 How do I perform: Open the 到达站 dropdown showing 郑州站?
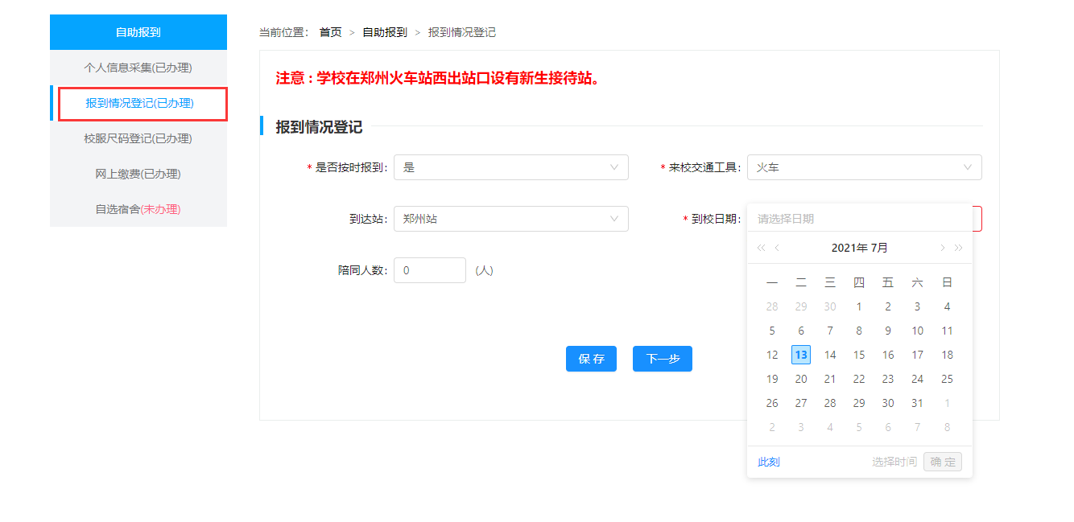510,219
